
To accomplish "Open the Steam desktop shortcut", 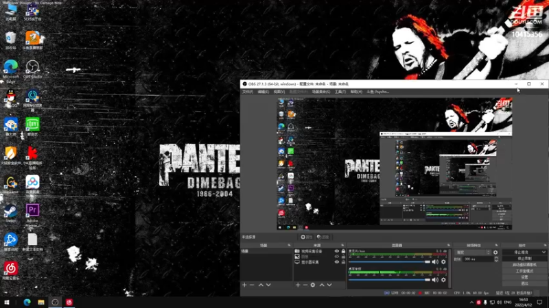I will [x=11, y=213].
